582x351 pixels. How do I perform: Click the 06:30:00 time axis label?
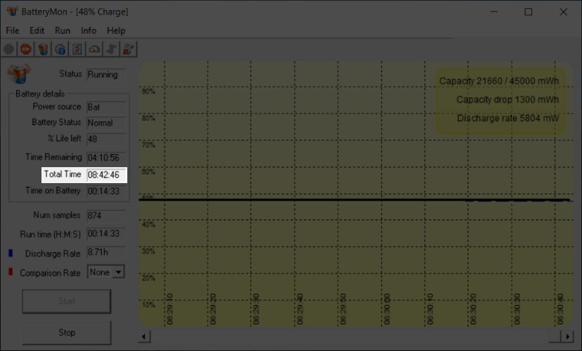(387, 309)
